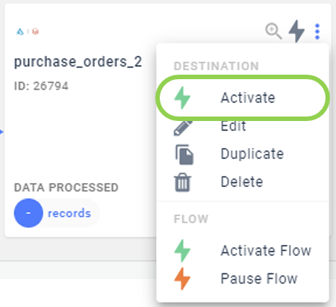The width and height of the screenshot is (336, 307).
Task: Open the magnifier inspect icon
Action: click(x=273, y=31)
